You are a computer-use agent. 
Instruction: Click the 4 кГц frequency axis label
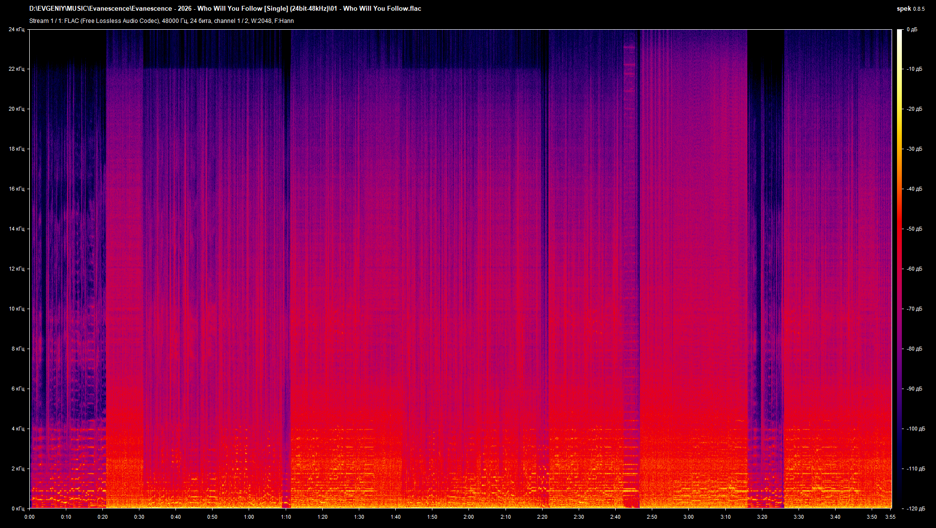[18, 429]
